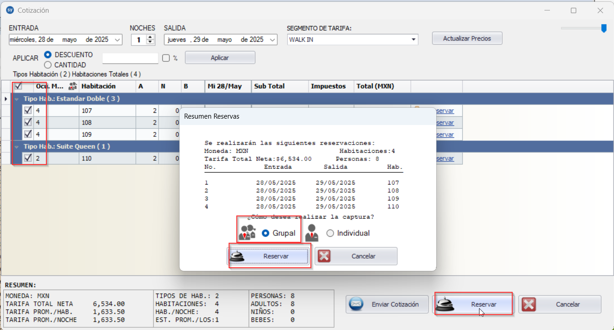Click the single person icon beside Individual
Viewport: 614px width, 330px height.
pyautogui.click(x=312, y=233)
